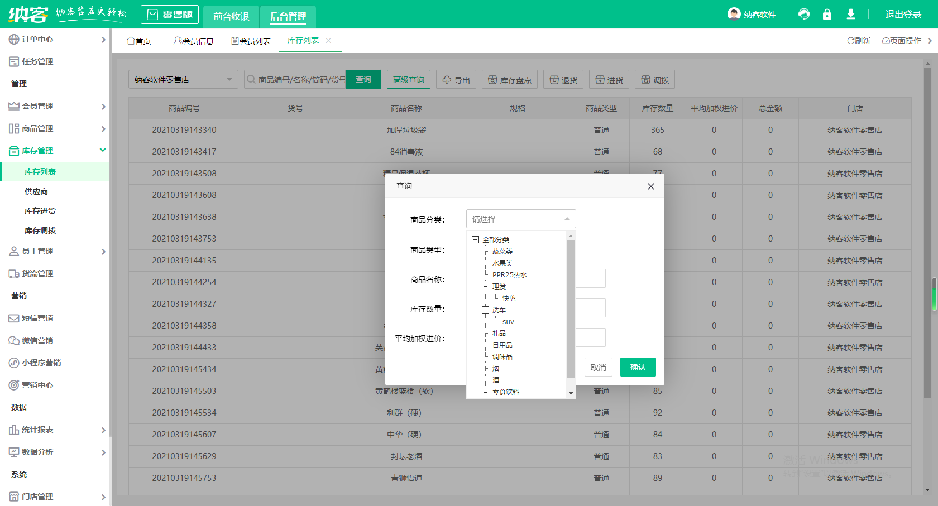
Task: Click the download icon in header
Action: (850, 15)
